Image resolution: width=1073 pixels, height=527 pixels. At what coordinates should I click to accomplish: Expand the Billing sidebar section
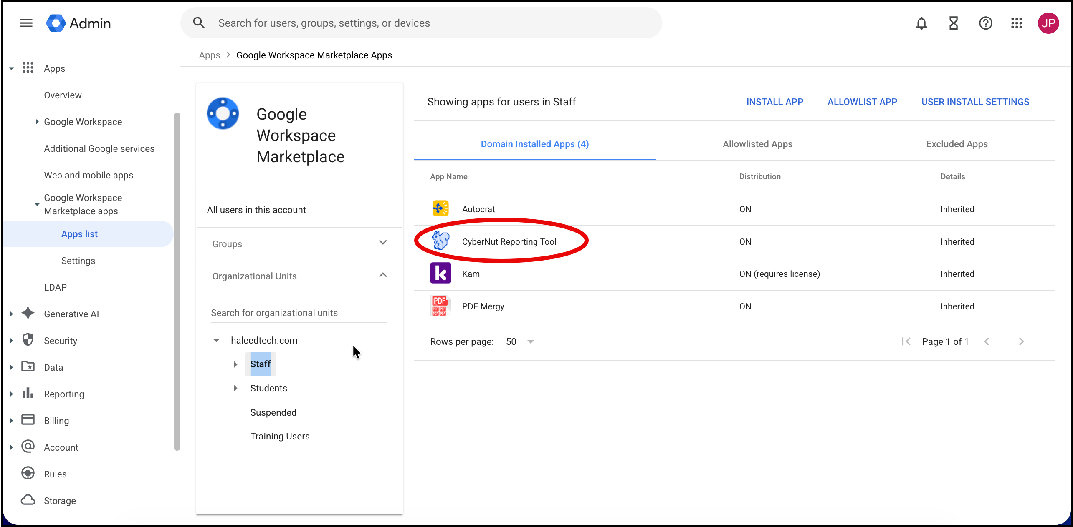point(11,421)
